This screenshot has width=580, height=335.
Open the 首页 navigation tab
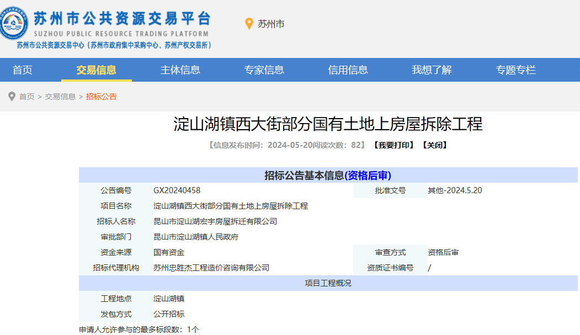(x=23, y=70)
